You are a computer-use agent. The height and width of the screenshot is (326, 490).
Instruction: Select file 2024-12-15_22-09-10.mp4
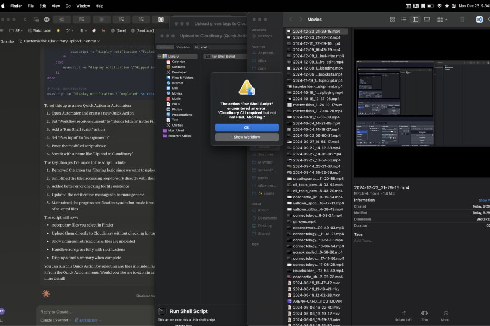tap(316, 43)
